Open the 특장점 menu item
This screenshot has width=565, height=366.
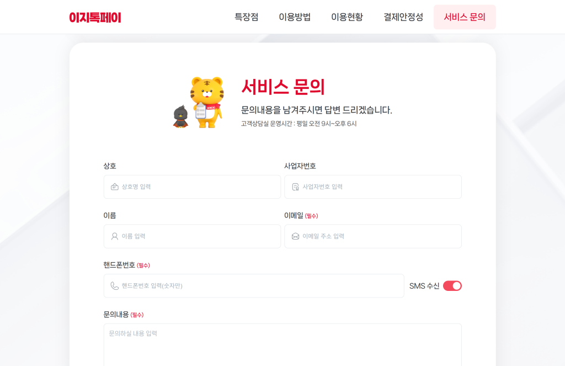click(247, 17)
